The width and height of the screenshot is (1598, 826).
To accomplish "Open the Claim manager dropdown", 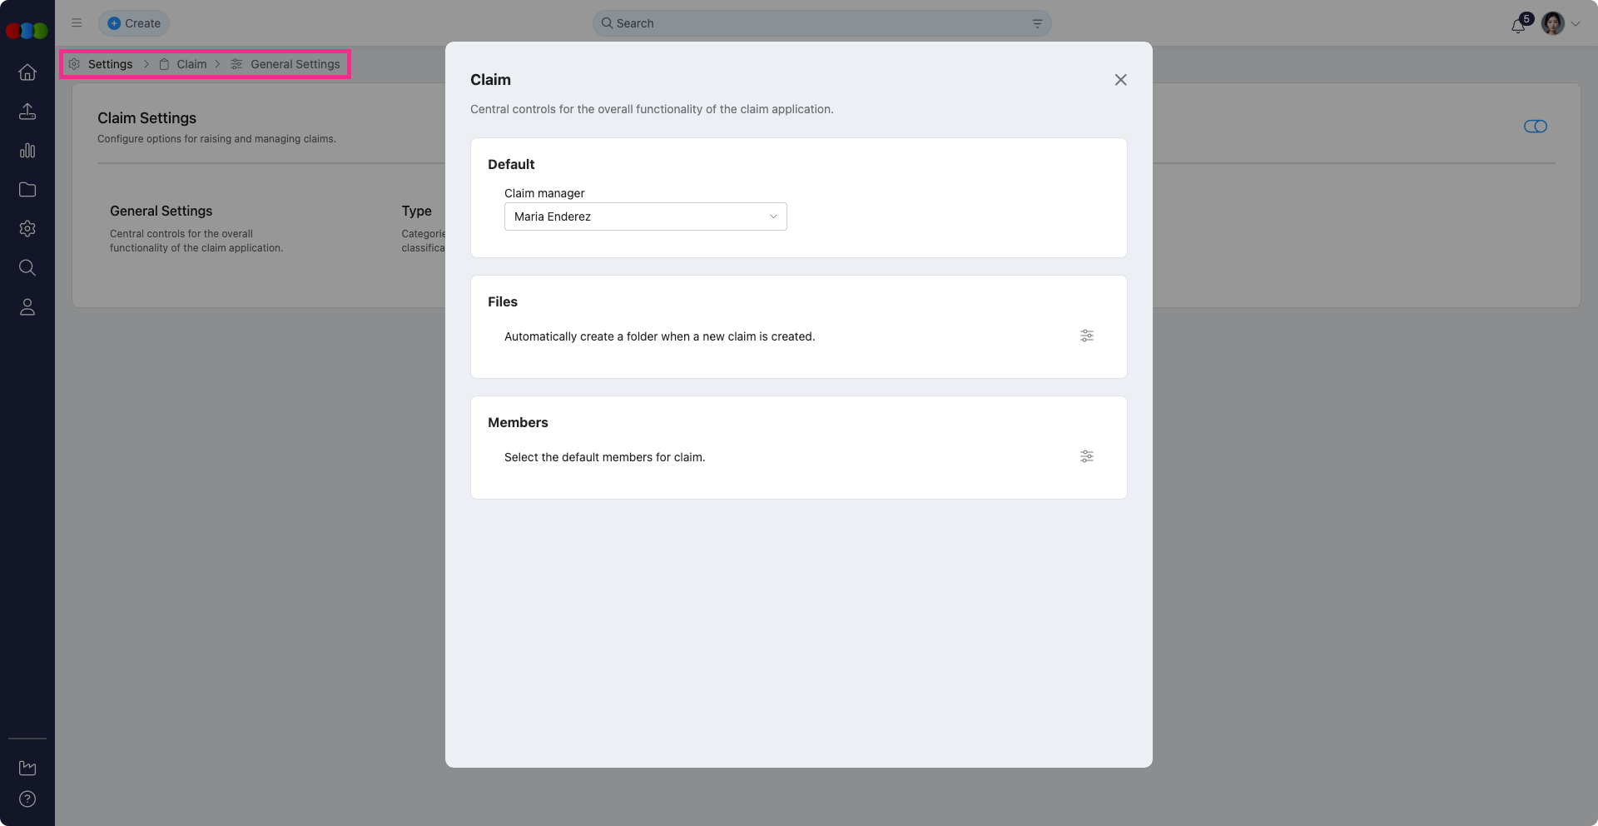I will click(645, 216).
